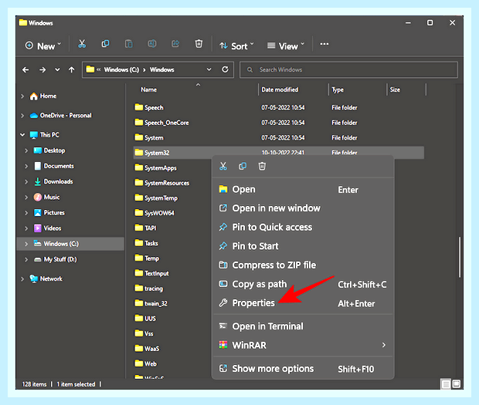
Task: Expand the Network tree node
Action: click(22, 278)
